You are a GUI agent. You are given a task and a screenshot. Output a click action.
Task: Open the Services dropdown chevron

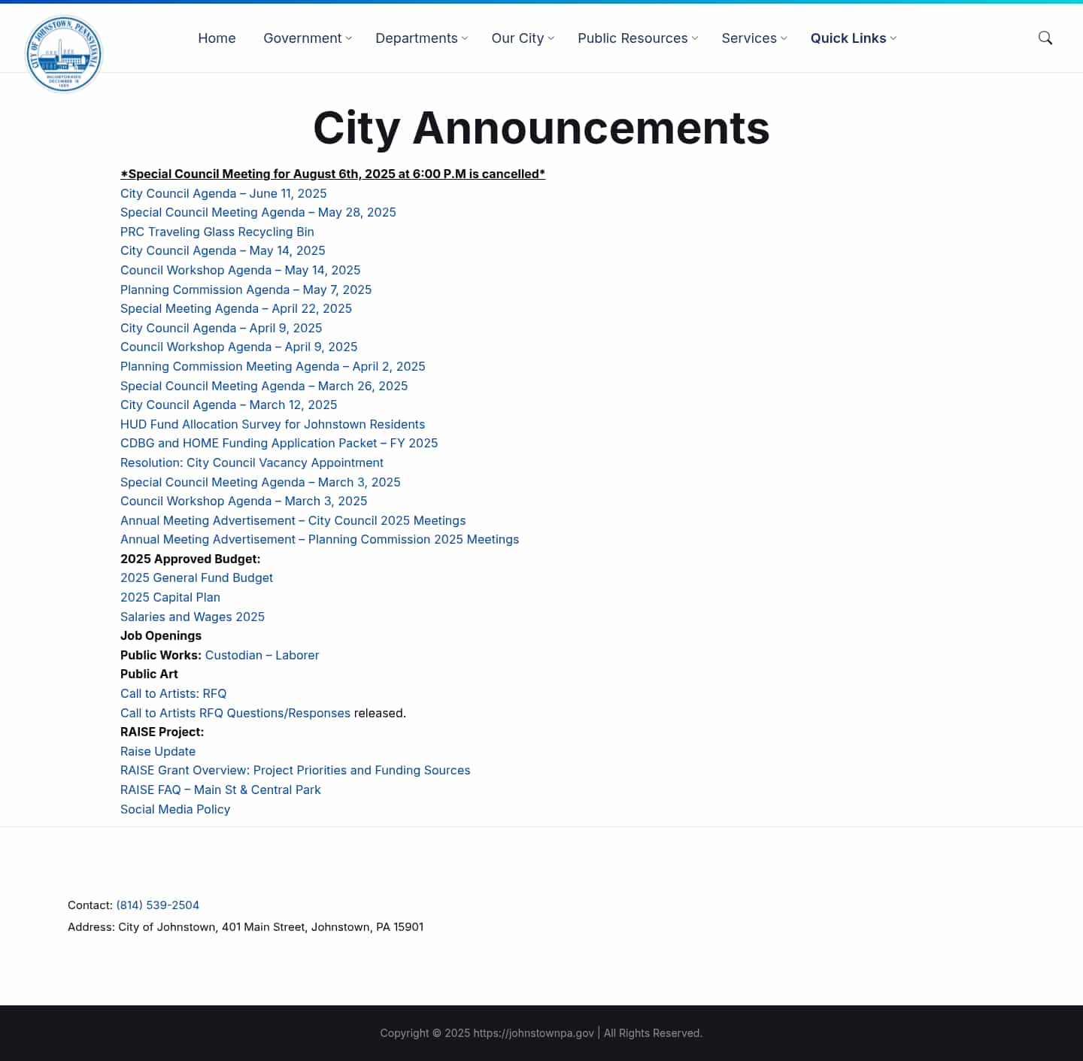[784, 38]
